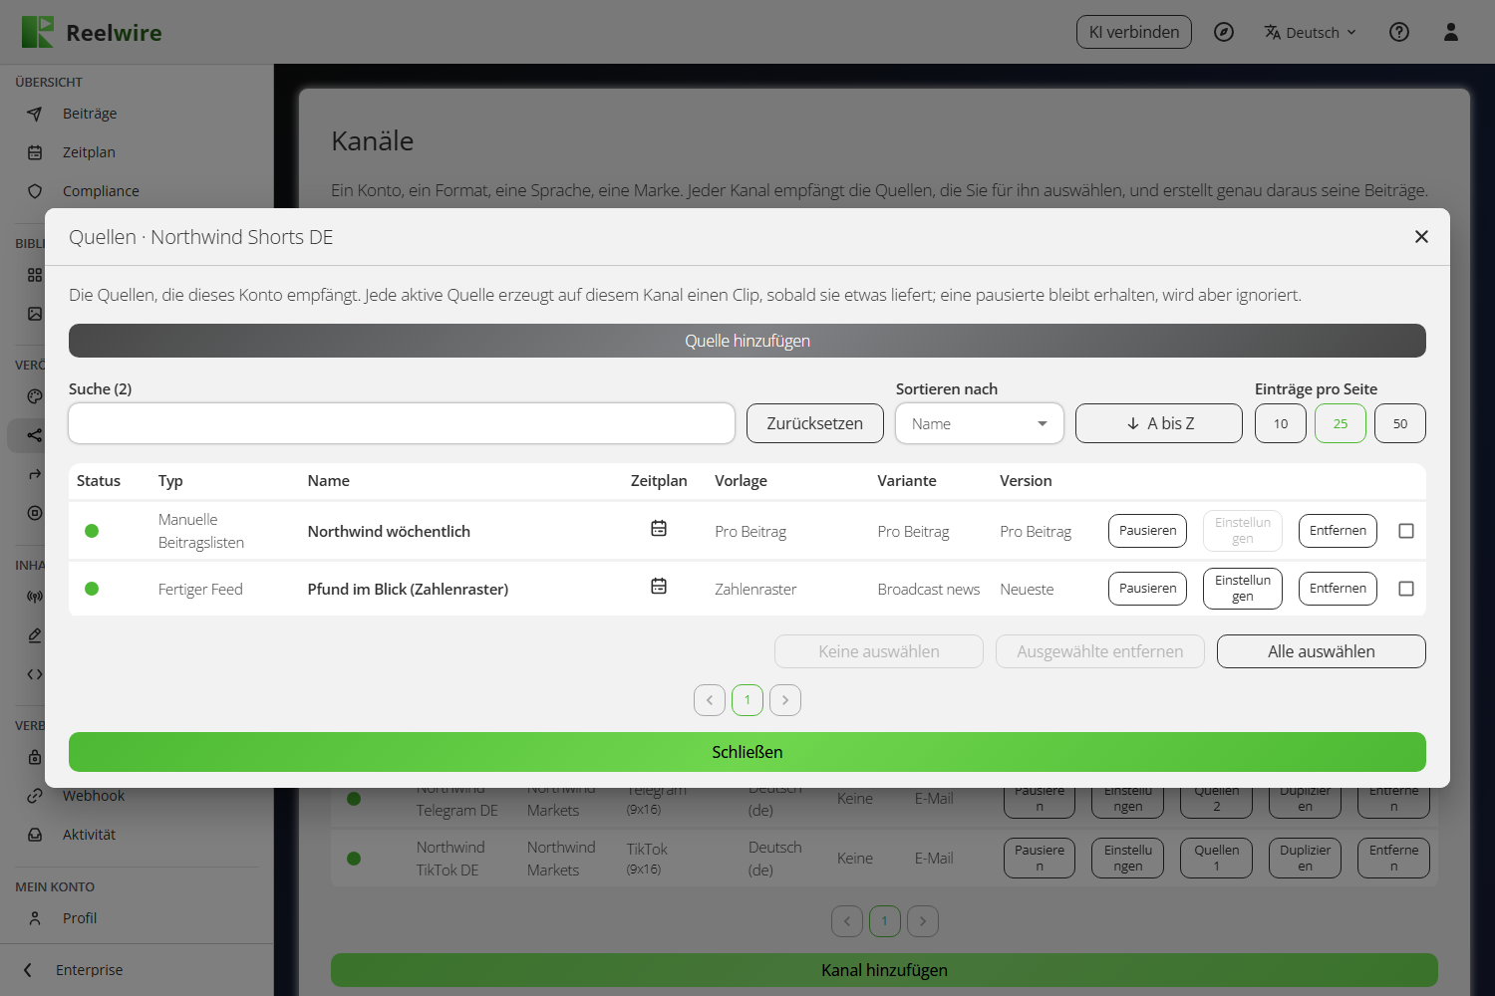
Task: Click Alle auswählen
Action: point(1322,651)
